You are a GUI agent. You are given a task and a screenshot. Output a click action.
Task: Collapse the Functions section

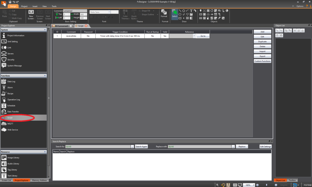point(45,76)
